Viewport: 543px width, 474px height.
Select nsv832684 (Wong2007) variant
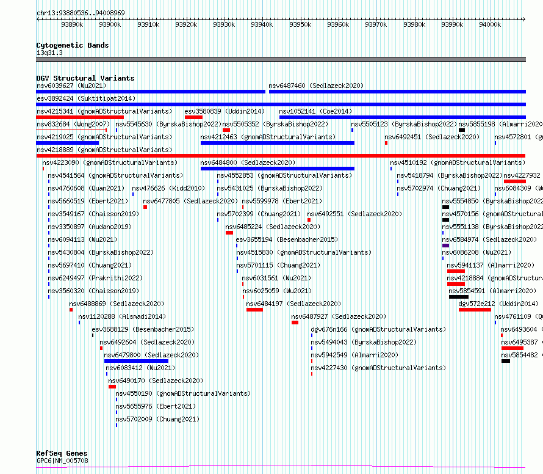73,124
